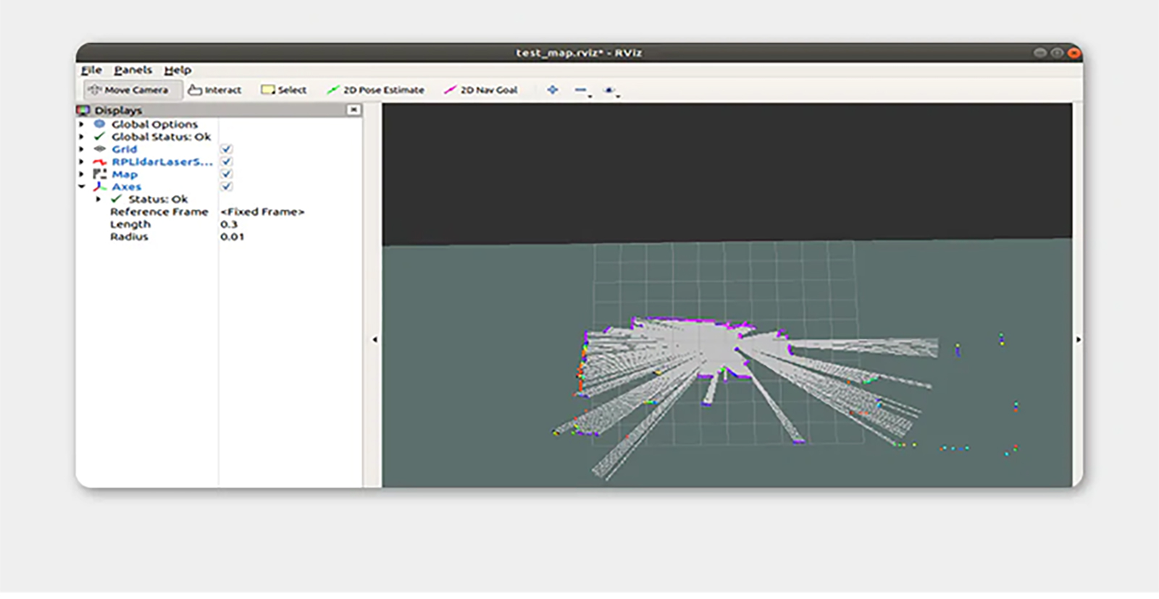Open the Panels menu
Image resolution: width=1159 pixels, height=599 pixels.
coord(133,70)
